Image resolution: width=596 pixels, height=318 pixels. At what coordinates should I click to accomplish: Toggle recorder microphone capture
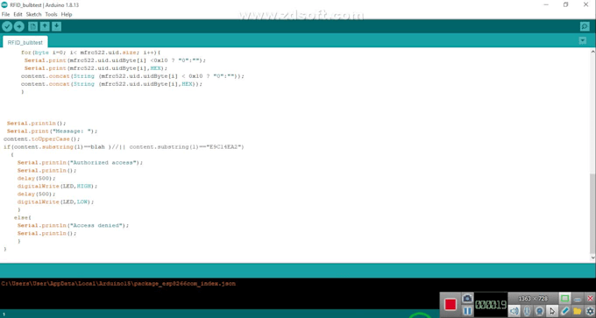pos(527,311)
